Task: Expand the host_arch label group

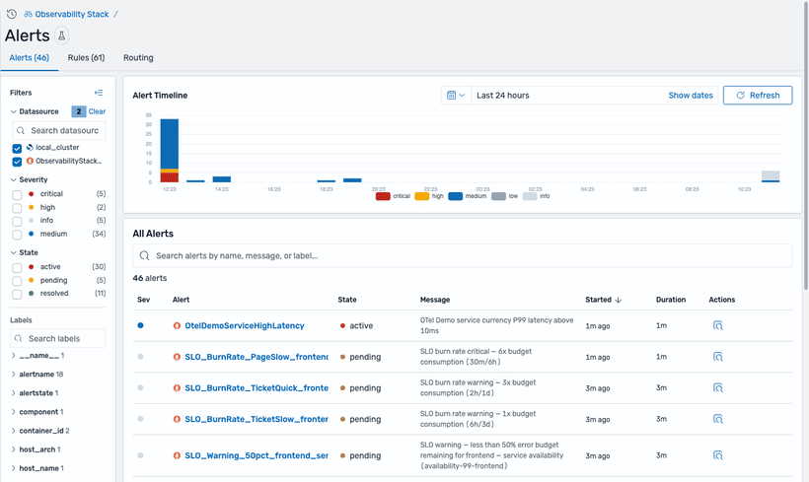Action: (13, 449)
